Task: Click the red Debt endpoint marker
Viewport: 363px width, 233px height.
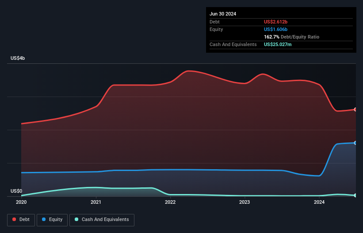Action: point(355,109)
